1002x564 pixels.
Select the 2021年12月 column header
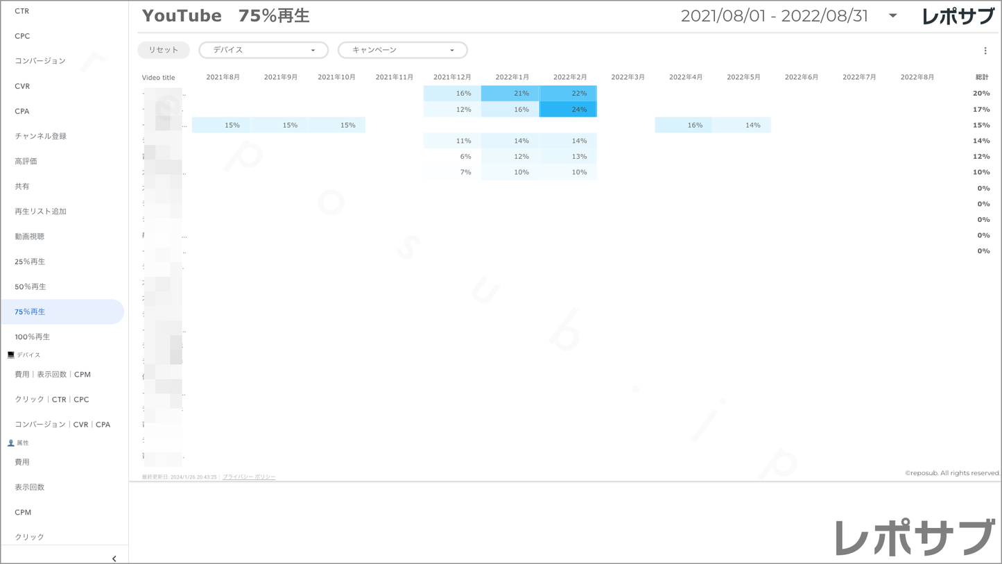tap(452, 77)
